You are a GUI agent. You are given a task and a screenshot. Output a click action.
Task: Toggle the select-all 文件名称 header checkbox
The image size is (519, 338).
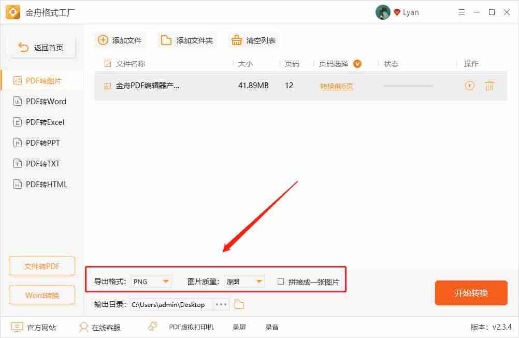click(x=108, y=64)
